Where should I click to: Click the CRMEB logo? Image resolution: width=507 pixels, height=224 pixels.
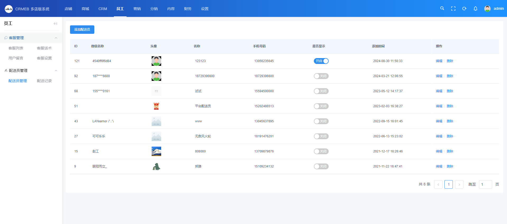(9, 9)
